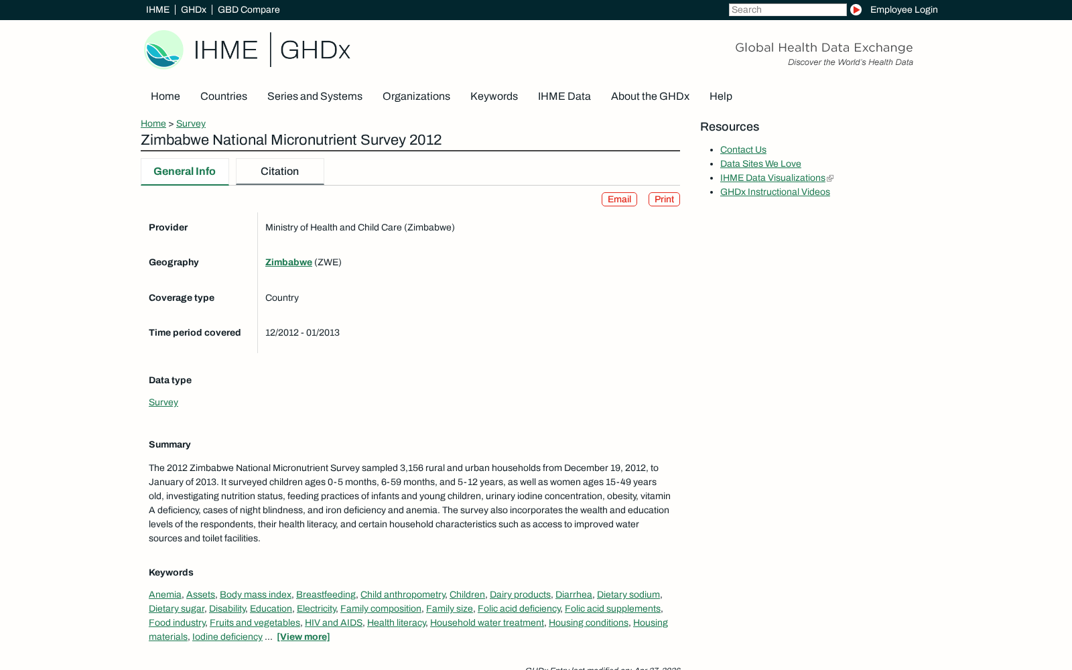Open the Folic acid supplements keyword
This screenshot has width=1072, height=670.
(x=612, y=609)
